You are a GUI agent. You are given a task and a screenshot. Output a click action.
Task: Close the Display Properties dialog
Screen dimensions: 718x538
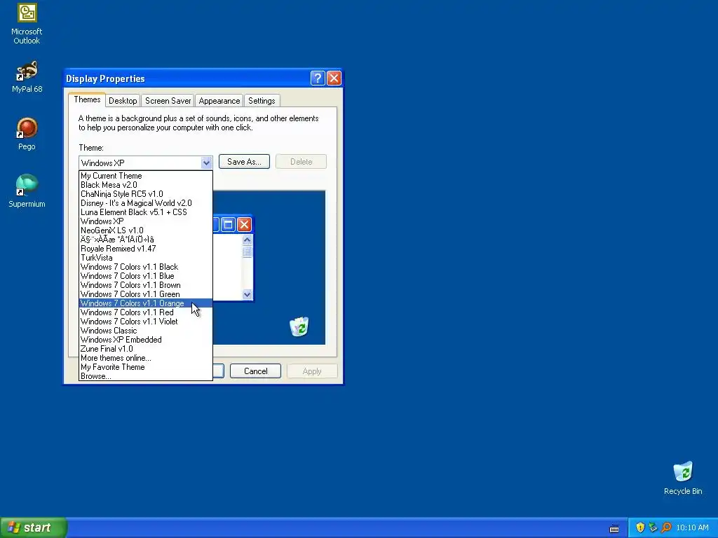334,78
